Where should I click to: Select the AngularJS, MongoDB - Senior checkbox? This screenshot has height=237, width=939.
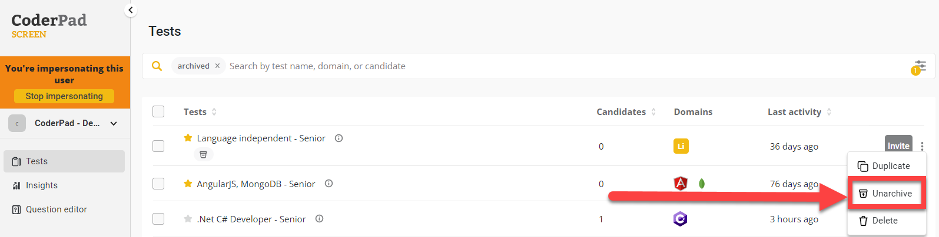pyautogui.click(x=158, y=184)
